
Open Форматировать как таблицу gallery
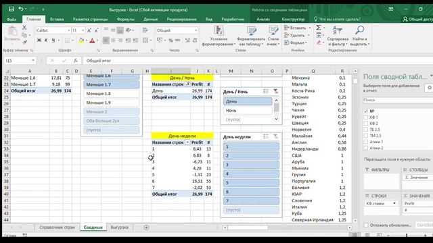[x=251, y=36]
